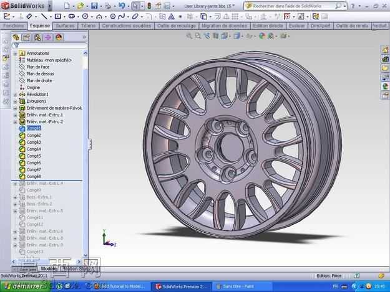Image resolution: width=390 pixels, height=292 pixels.
Task: Select the Rectangle sketch tool
Action: coord(58,17)
